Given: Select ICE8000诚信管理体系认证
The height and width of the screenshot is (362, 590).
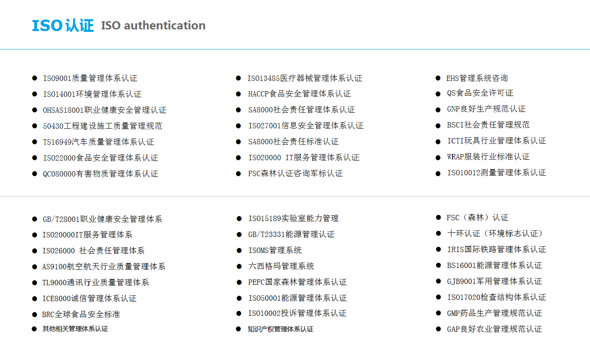Looking at the screenshot, I should pos(89,298).
